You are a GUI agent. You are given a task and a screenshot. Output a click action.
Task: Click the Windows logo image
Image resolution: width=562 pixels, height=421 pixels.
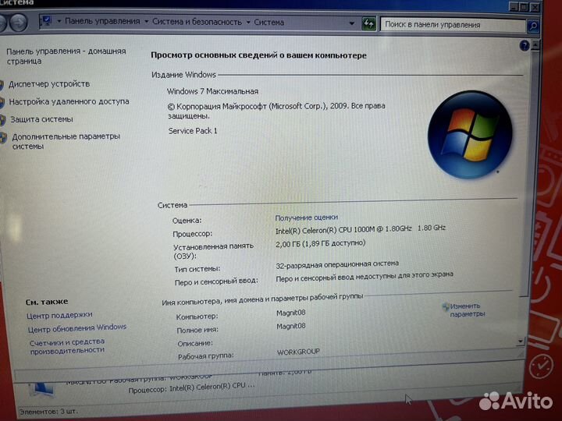[470, 134]
